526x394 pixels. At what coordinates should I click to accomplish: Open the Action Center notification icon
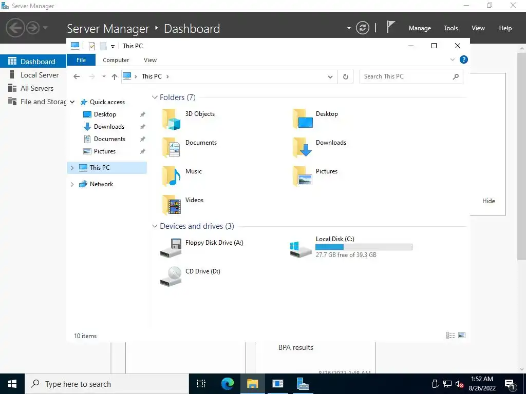(510, 384)
